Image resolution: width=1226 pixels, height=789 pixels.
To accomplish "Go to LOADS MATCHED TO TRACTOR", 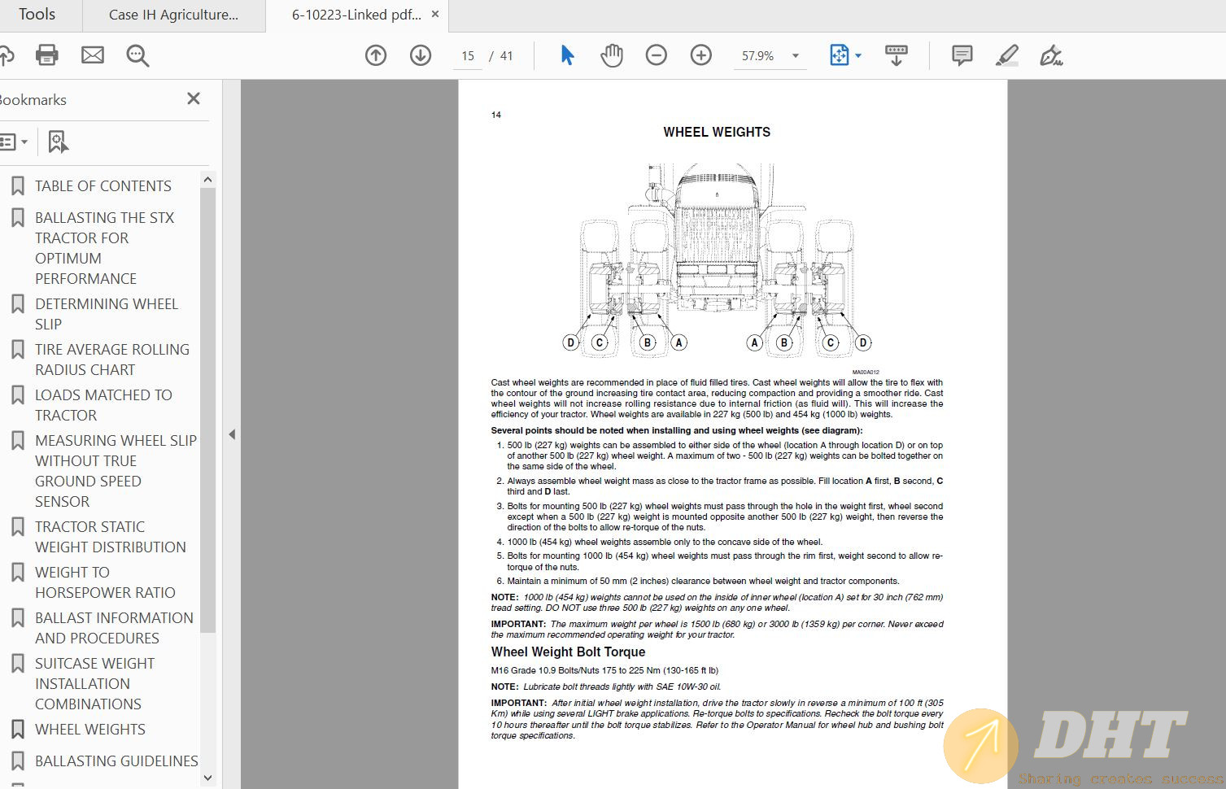I will tap(103, 405).
